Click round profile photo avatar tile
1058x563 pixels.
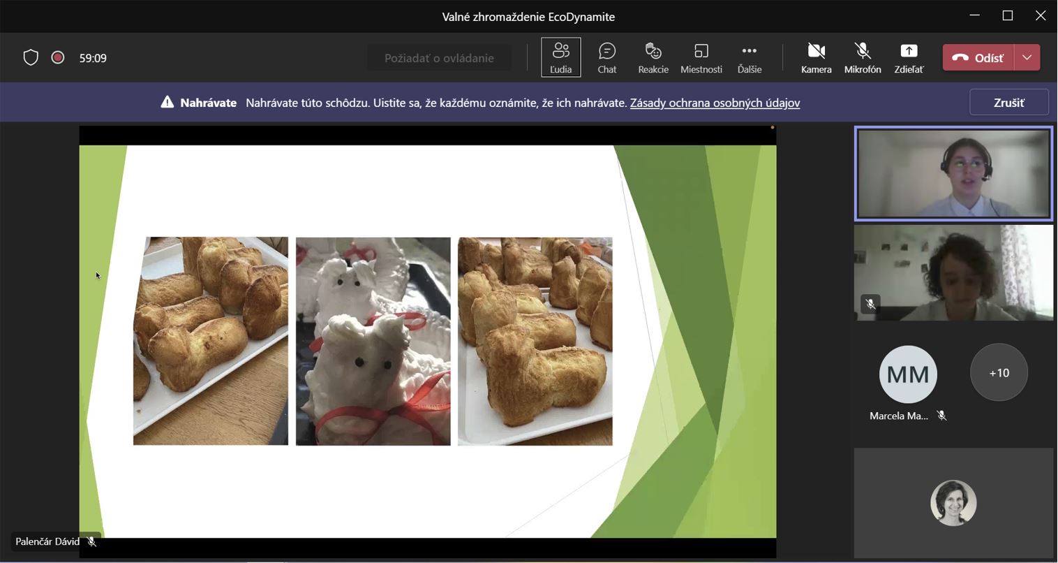click(x=953, y=503)
